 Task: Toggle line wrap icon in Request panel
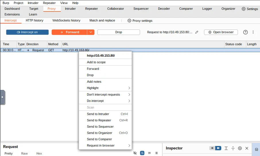point(142,153)
